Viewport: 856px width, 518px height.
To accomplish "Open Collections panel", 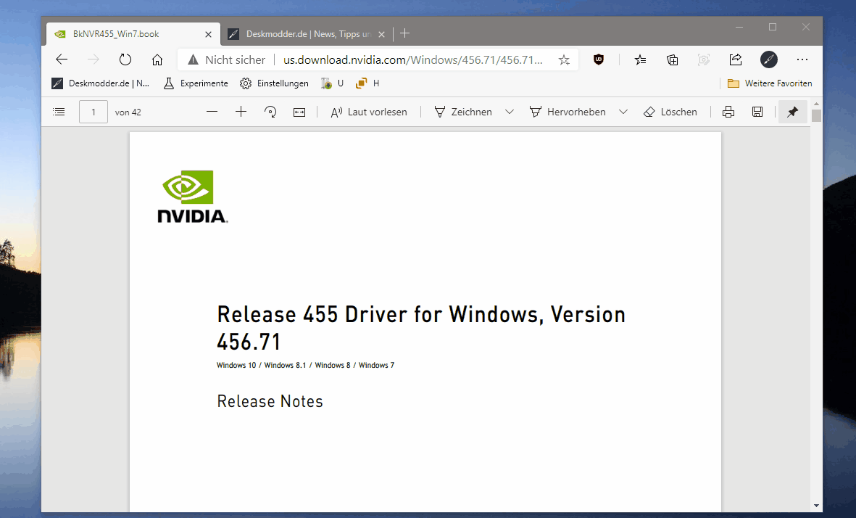I will coord(673,59).
